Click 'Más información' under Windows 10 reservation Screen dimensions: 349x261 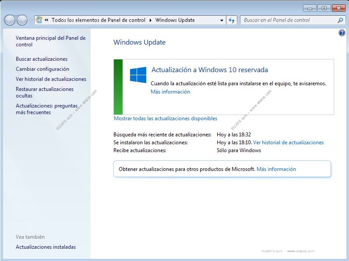click(x=170, y=92)
